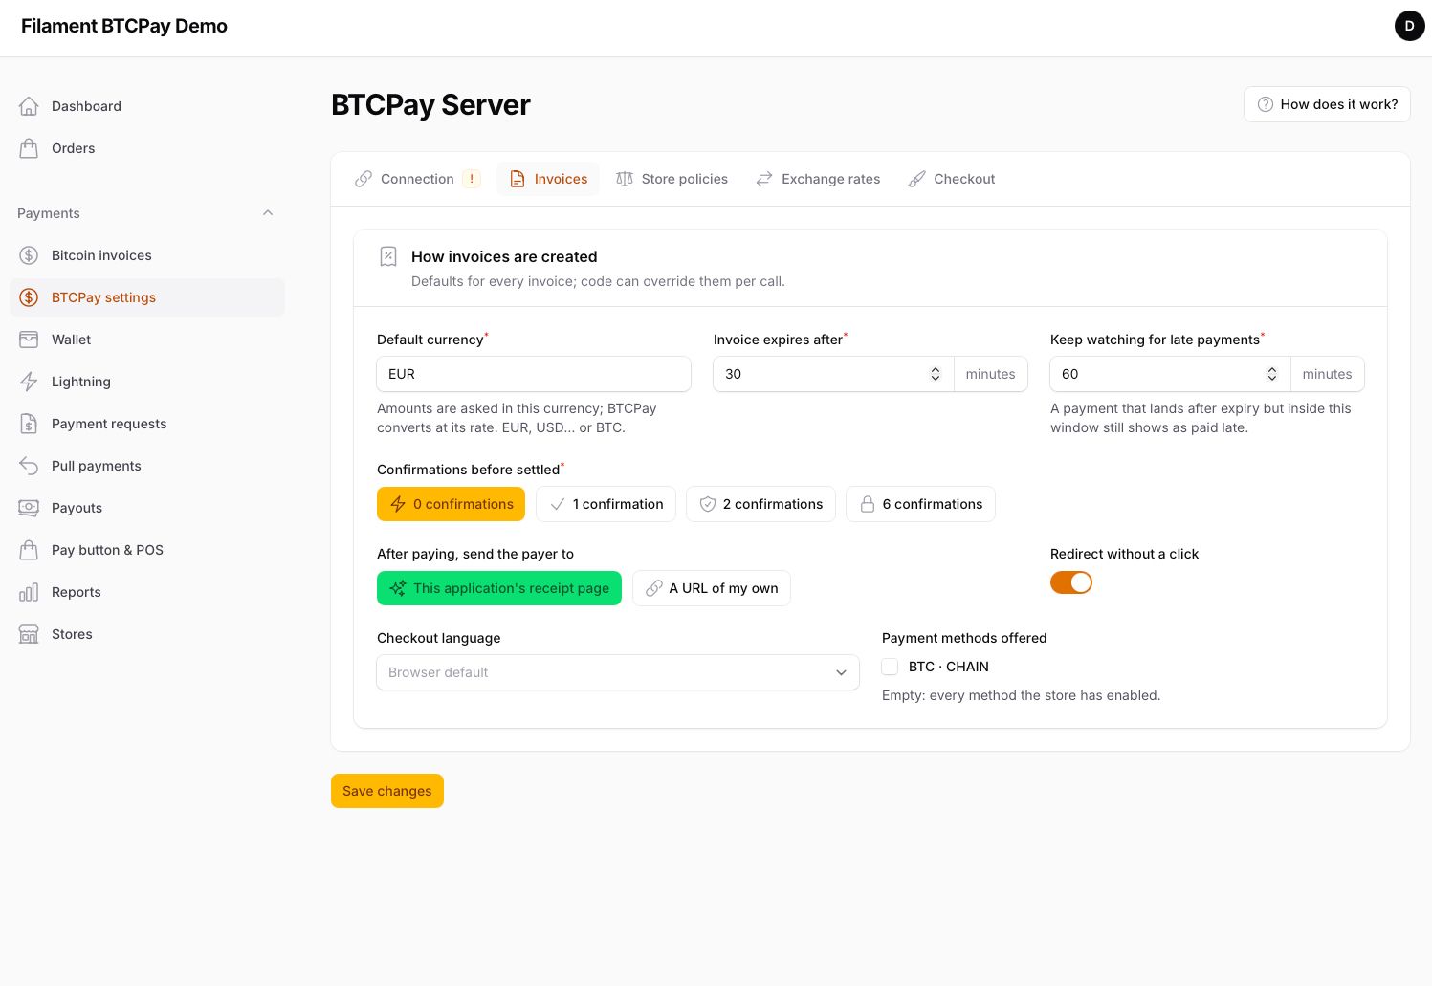Click the Orders shopping bag icon
The image size is (1432, 986).
point(29,148)
